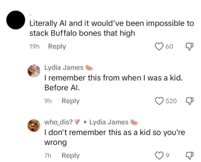Click the 9 likes count on last reply
This screenshot has height=162, width=201.
click(167, 156)
